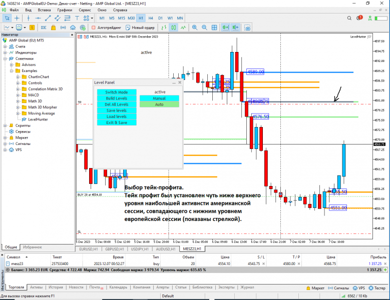Open the Файл menu

click(x=14, y=10)
